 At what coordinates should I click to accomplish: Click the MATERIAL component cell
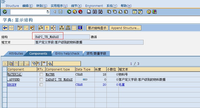[22, 75]
